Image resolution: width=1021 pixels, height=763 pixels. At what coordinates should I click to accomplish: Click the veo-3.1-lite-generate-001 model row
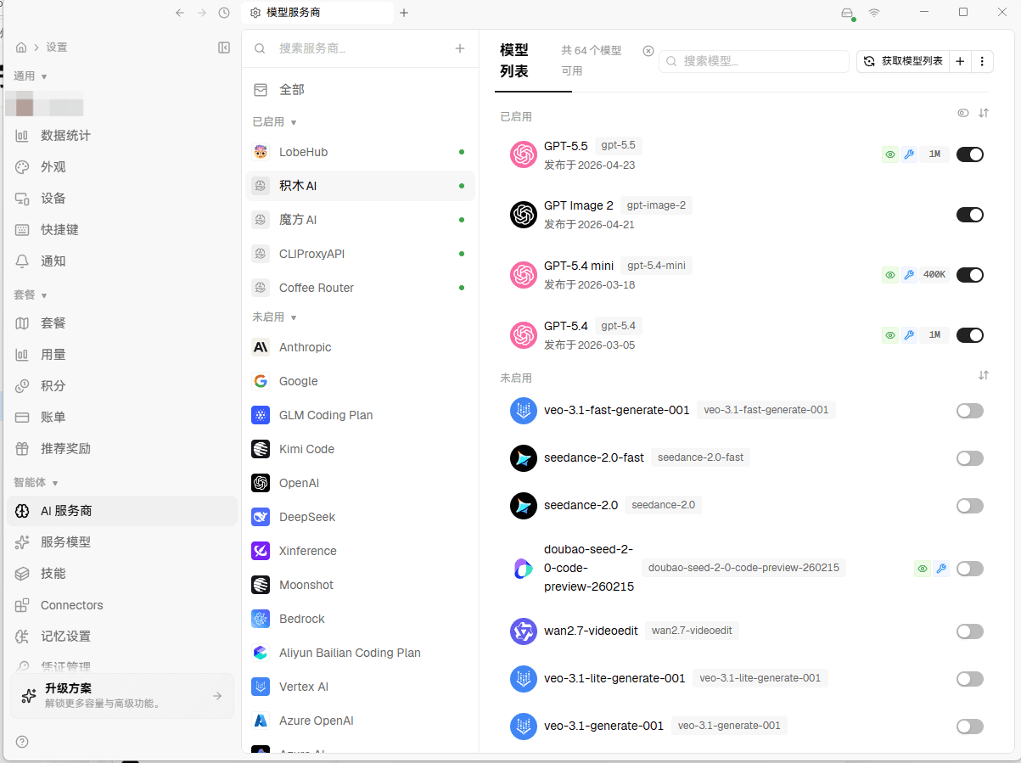click(745, 679)
